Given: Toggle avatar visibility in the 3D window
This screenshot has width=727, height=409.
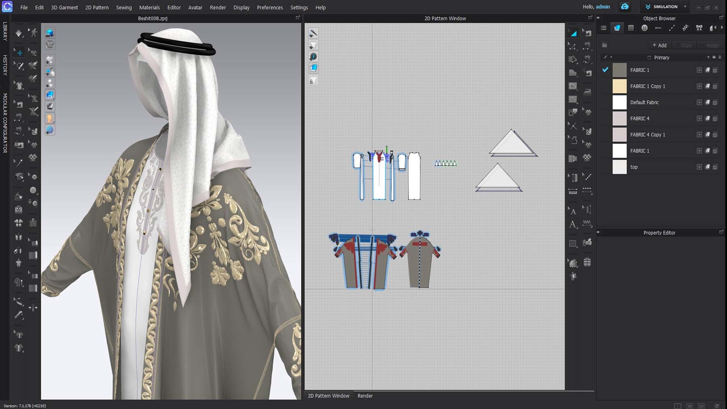Looking at the screenshot, I should (x=50, y=118).
